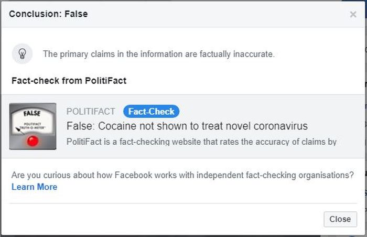Dismiss the dialog with the X icon
Screen dimensions: 367x237
click(x=353, y=15)
